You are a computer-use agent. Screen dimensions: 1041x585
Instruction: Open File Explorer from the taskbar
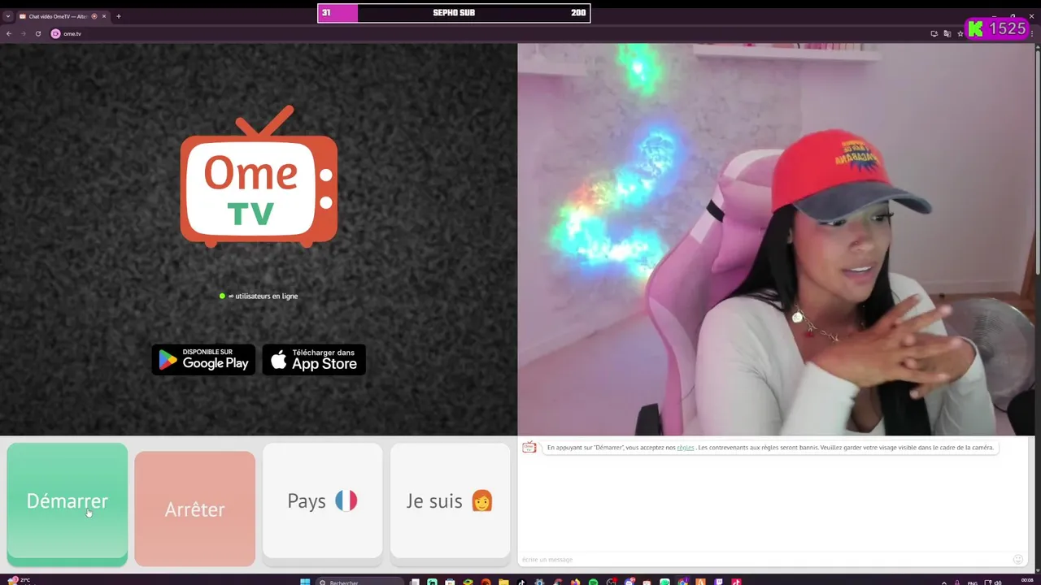pyautogui.click(x=503, y=582)
